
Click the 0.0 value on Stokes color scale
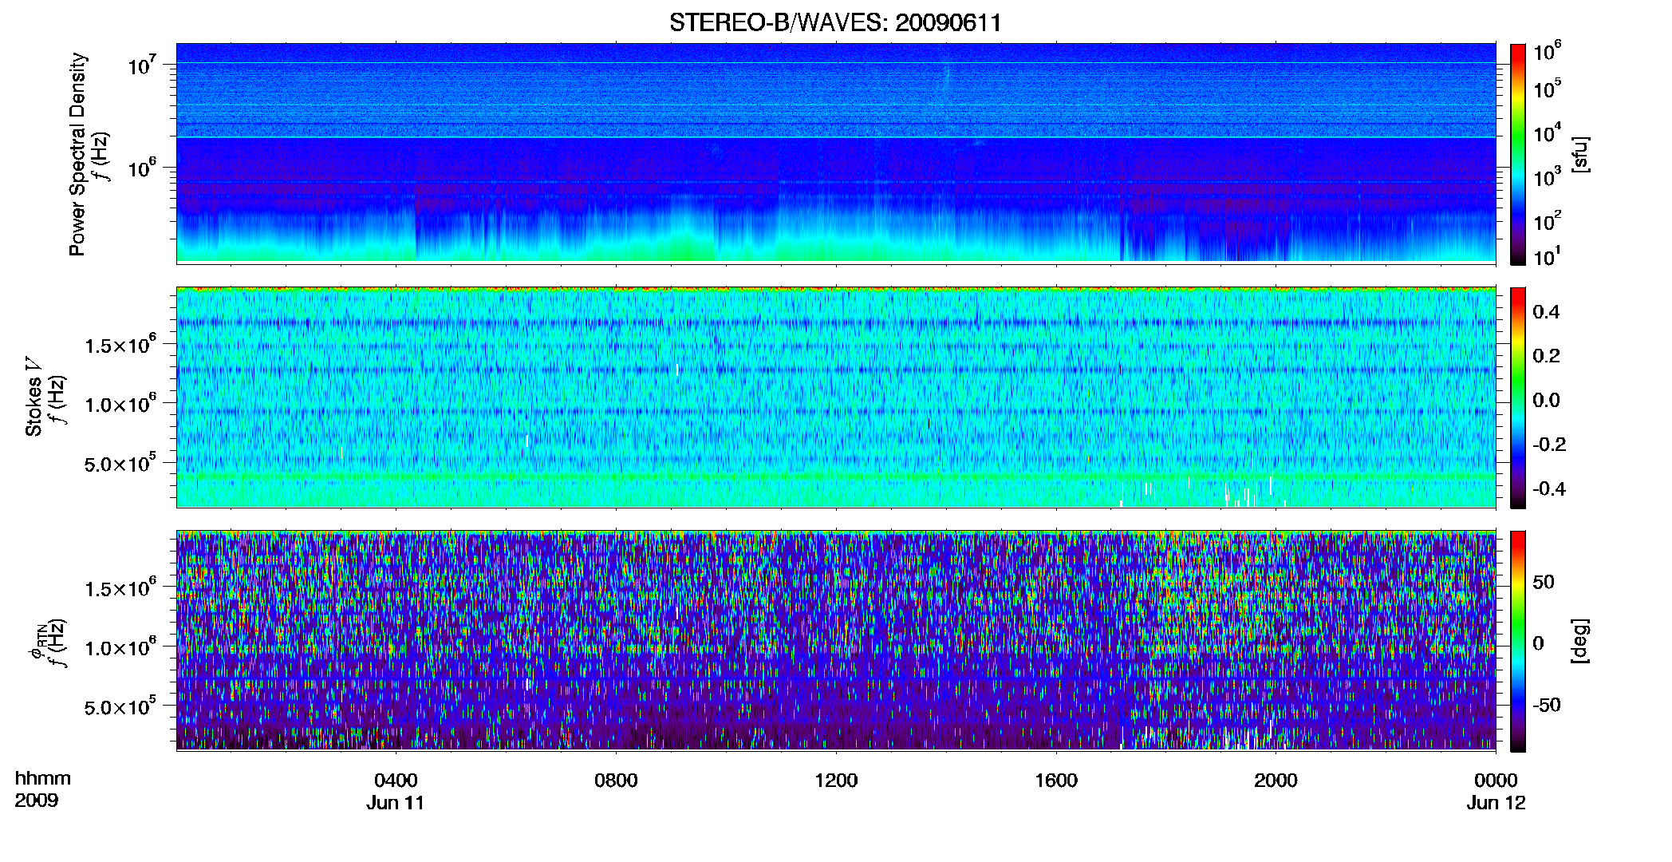click(1546, 401)
